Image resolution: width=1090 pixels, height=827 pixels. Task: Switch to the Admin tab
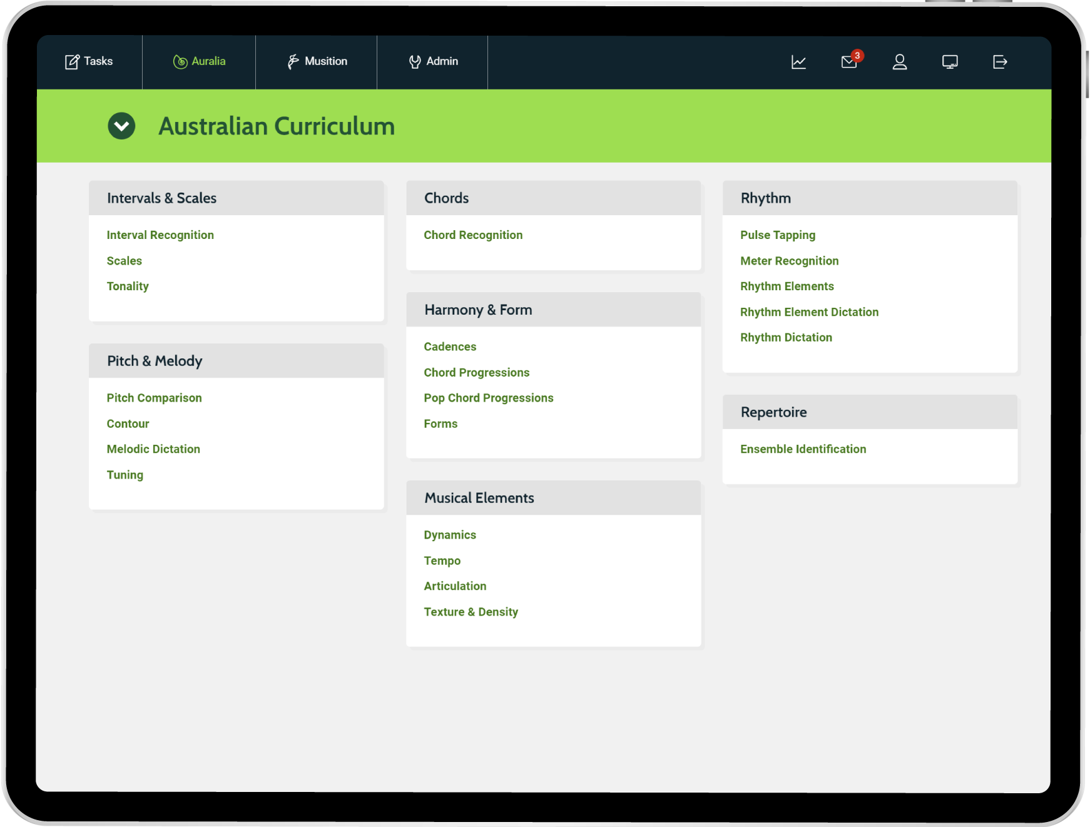pyautogui.click(x=433, y=62)
